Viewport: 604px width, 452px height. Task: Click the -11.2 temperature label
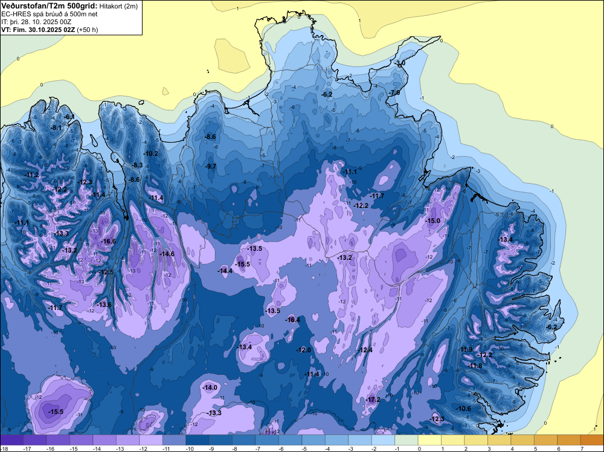click(32, 175)
